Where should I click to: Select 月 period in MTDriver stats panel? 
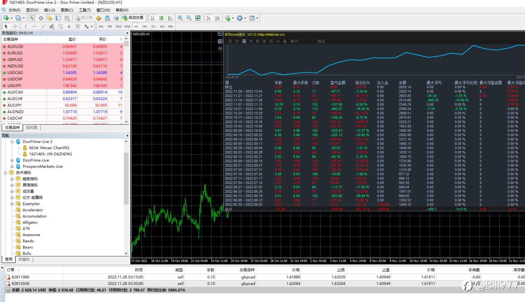[x=251, y=41]
